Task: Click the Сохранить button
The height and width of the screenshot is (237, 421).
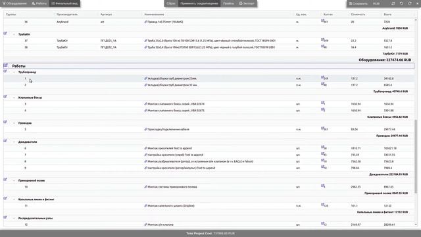Action: pos(358,3)
